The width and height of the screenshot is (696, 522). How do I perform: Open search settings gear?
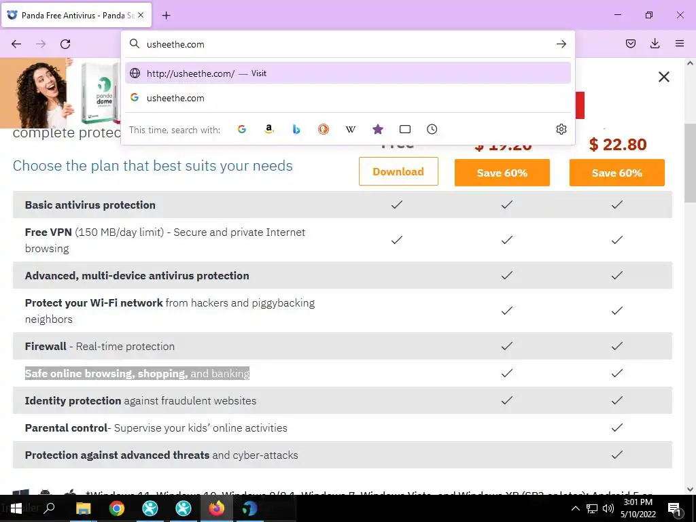click(561, 129)
